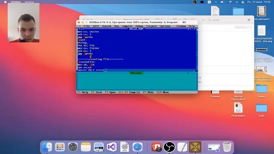This screenshot has height=154, width=274.
Task: Open Finder from the Dock
Action: (47, 147)
